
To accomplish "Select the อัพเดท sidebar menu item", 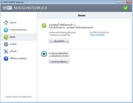I will point(19,37).
